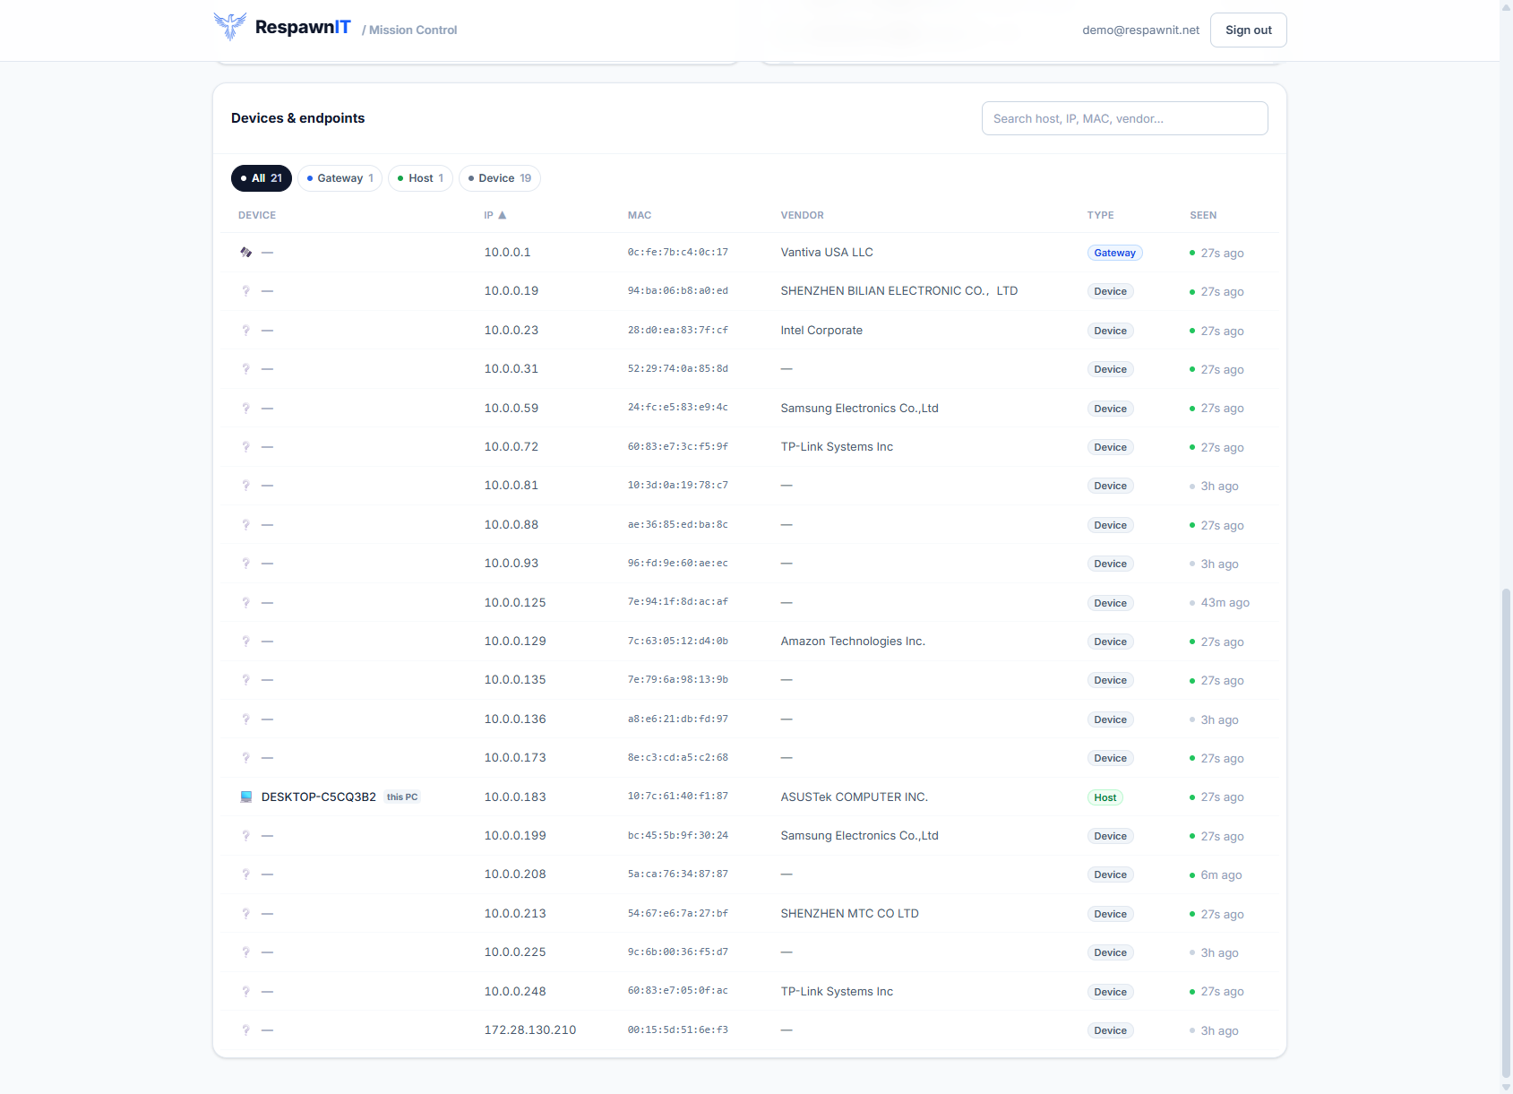This screenshot has height=1094, width=1513.
Task: Sort by the SEEN column header
Action: [x=1203, y=215]
